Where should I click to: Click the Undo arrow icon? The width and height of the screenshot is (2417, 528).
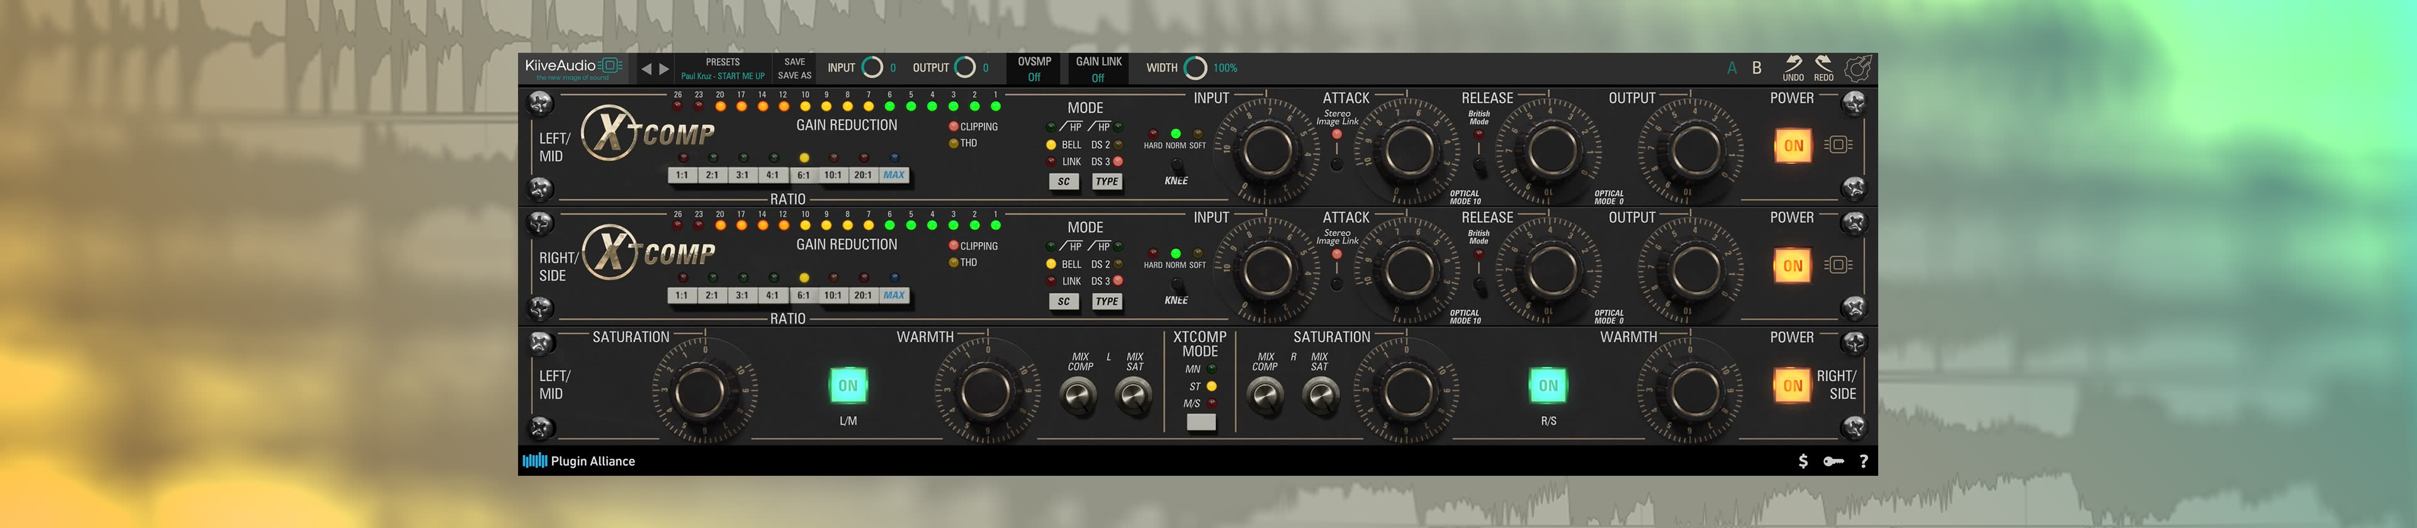coord(1793,63)
